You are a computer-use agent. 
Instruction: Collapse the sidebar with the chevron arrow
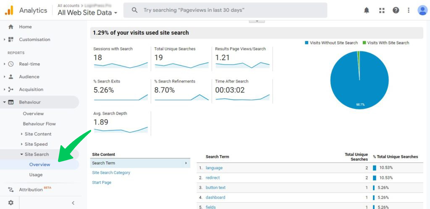[73, 203]
